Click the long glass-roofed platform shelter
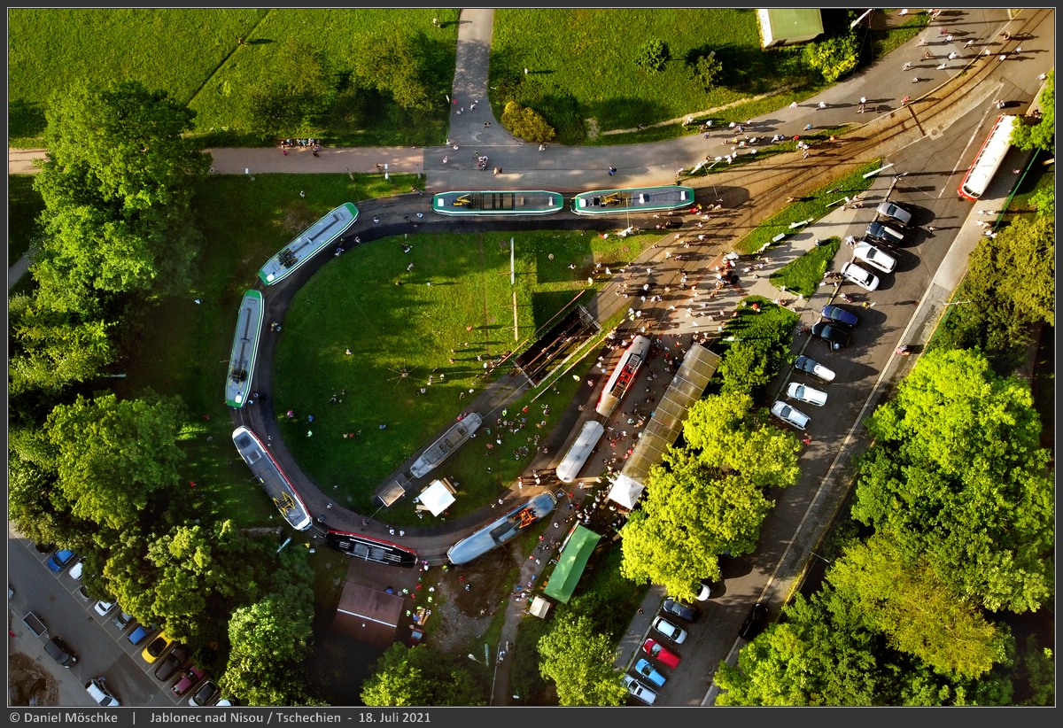The height and width of the screenshot is (728, 1063). coord(670,412)
